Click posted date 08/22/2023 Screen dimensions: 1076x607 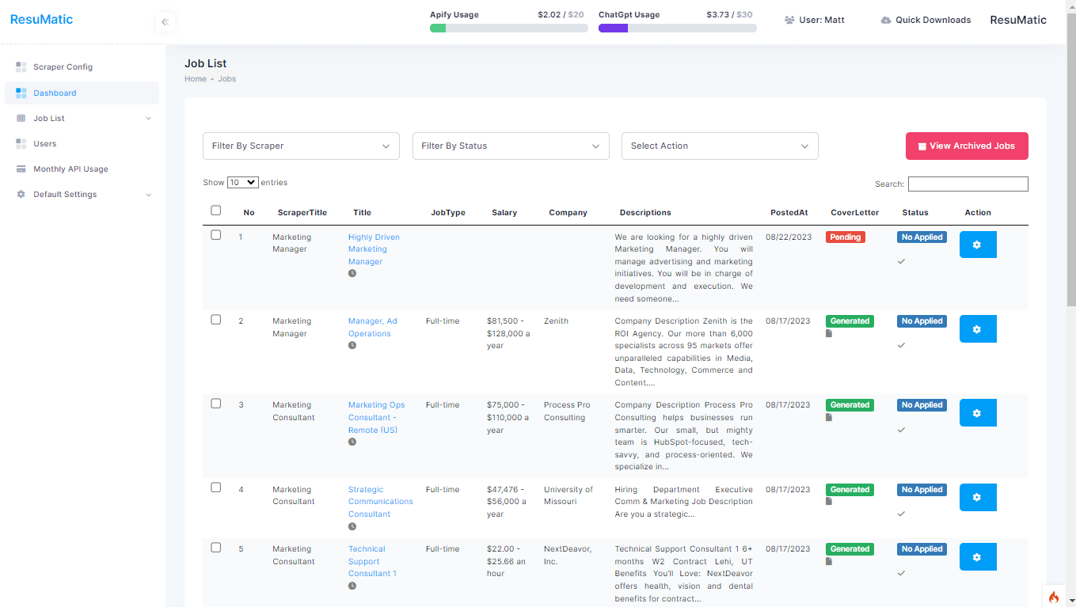coord(788,237)
